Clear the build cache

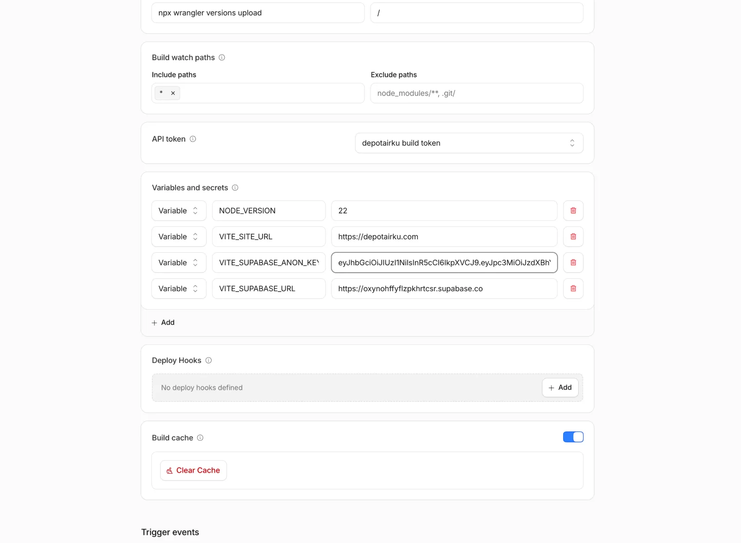pos(193,470)
